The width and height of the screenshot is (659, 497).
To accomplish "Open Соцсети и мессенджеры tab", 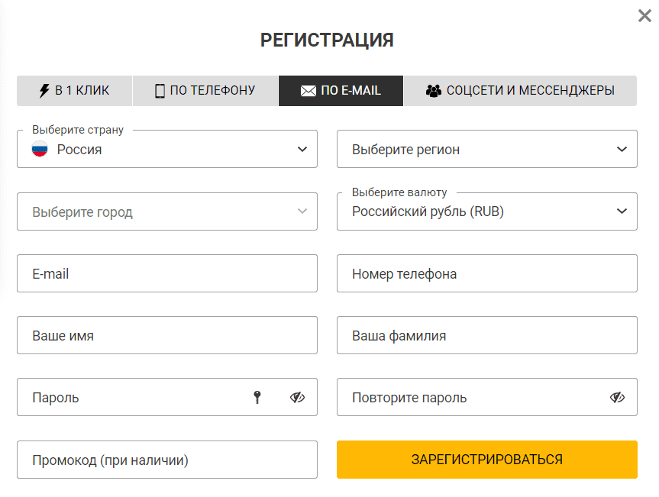I will pyautogui.click(x=520, y=91).
